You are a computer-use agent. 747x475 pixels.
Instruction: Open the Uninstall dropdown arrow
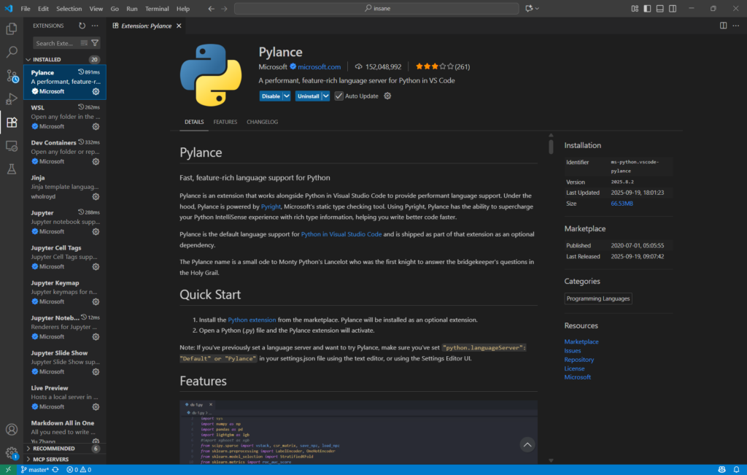326,96
